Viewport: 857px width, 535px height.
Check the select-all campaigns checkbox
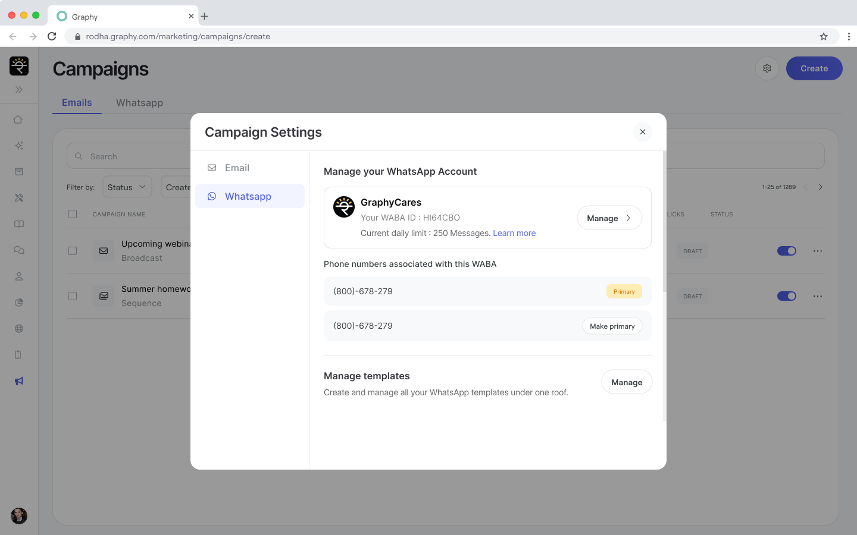click(73, 214)
